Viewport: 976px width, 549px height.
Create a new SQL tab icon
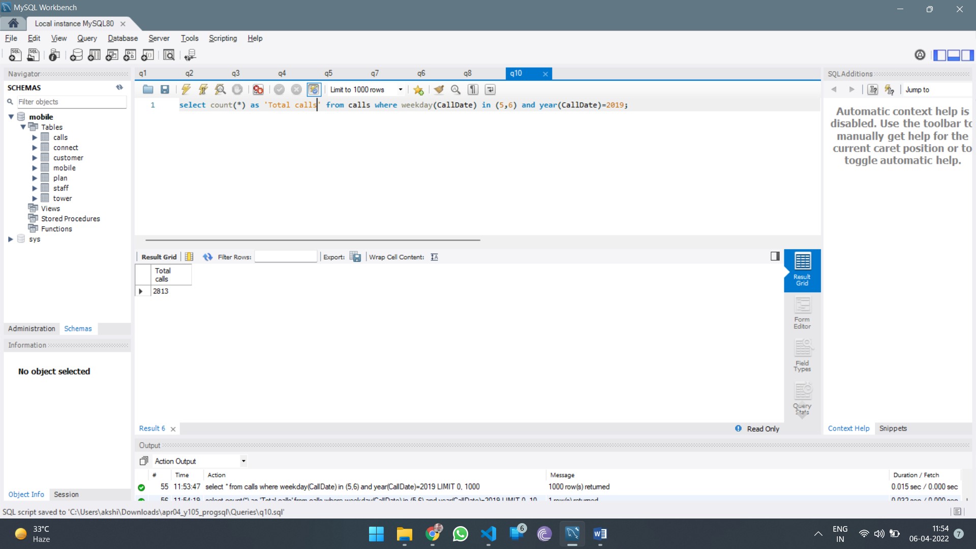click(x=15, y=55)
